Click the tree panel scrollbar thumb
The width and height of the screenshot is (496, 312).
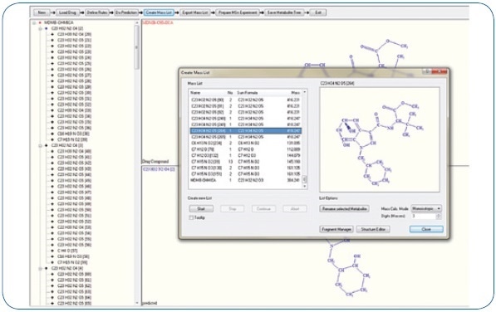tap(136, 47)
